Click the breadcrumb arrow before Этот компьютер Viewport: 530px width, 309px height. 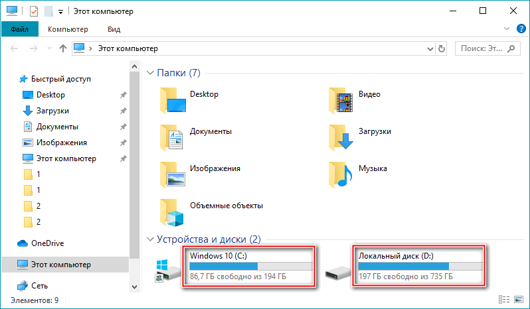point(90,48)
